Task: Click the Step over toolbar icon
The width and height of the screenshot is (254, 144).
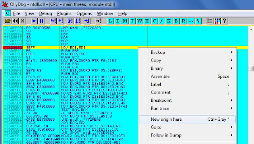Action: [x=61, y=21]
